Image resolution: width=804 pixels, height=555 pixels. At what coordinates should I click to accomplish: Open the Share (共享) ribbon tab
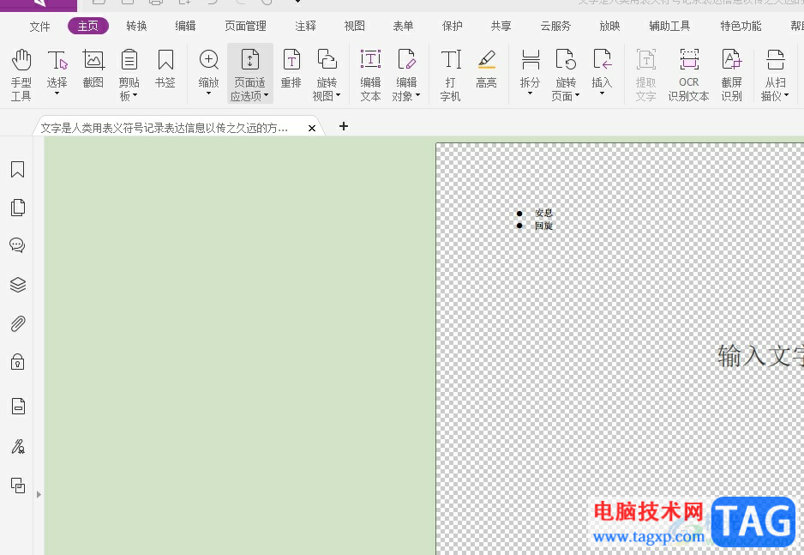501,26
